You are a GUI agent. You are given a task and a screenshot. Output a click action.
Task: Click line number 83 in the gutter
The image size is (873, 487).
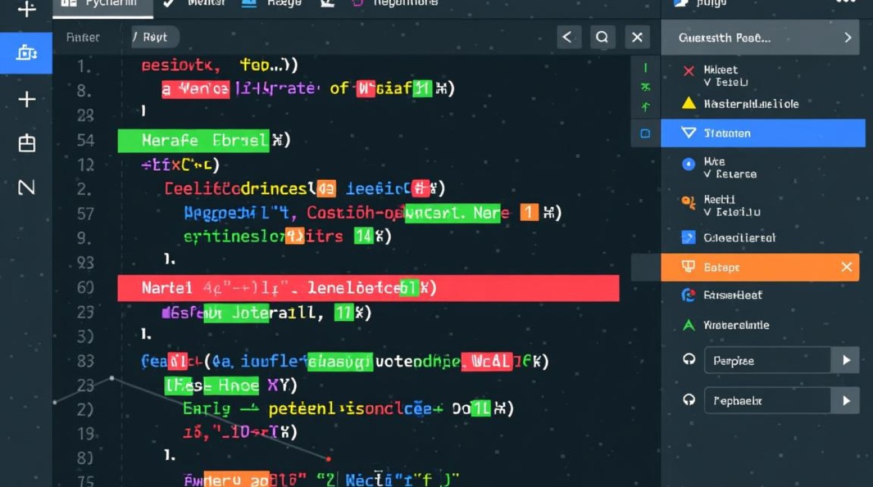tap(85, 361)
